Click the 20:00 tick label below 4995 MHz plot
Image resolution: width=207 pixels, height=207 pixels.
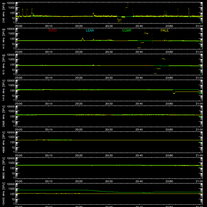[x=19, y=156]
